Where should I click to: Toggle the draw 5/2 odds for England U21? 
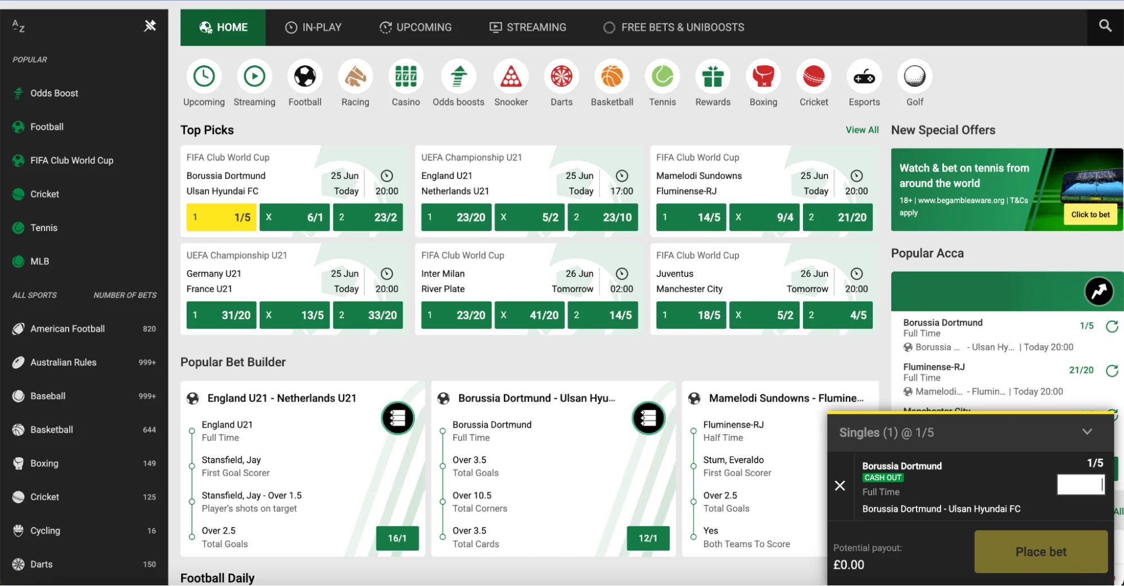[529, 217]
